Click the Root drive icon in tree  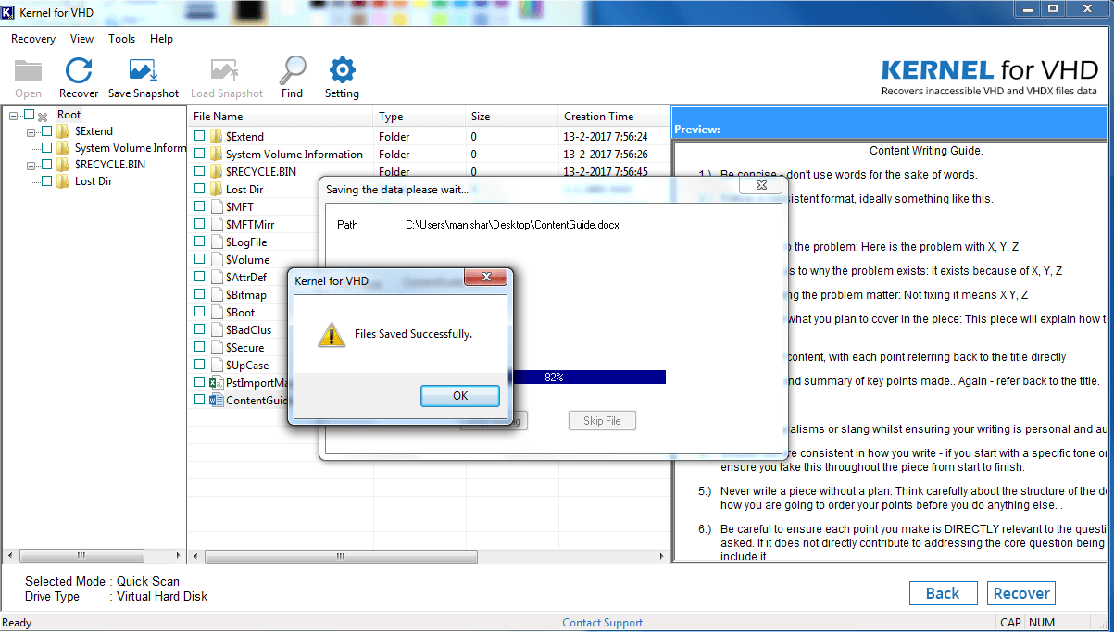click(x=43, y=116)
